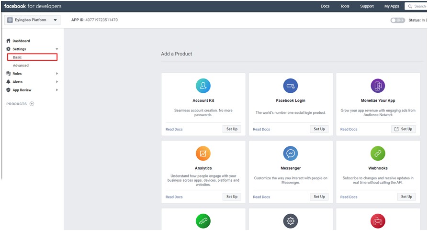This screenshot has height=231, width=428.
Task: Open Read Docs link for Messenger
Action: [x=261, y=197]
